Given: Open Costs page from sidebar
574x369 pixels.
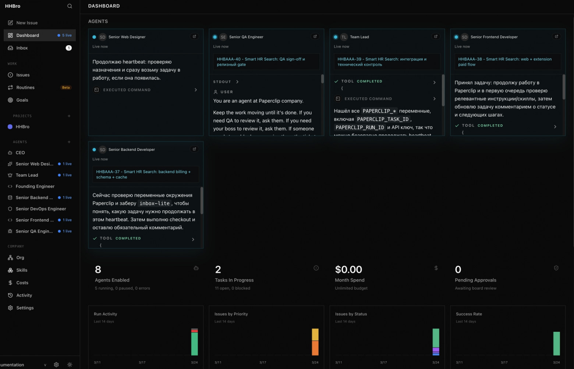Looking at the screenshot, I should (x=22, y=283).
